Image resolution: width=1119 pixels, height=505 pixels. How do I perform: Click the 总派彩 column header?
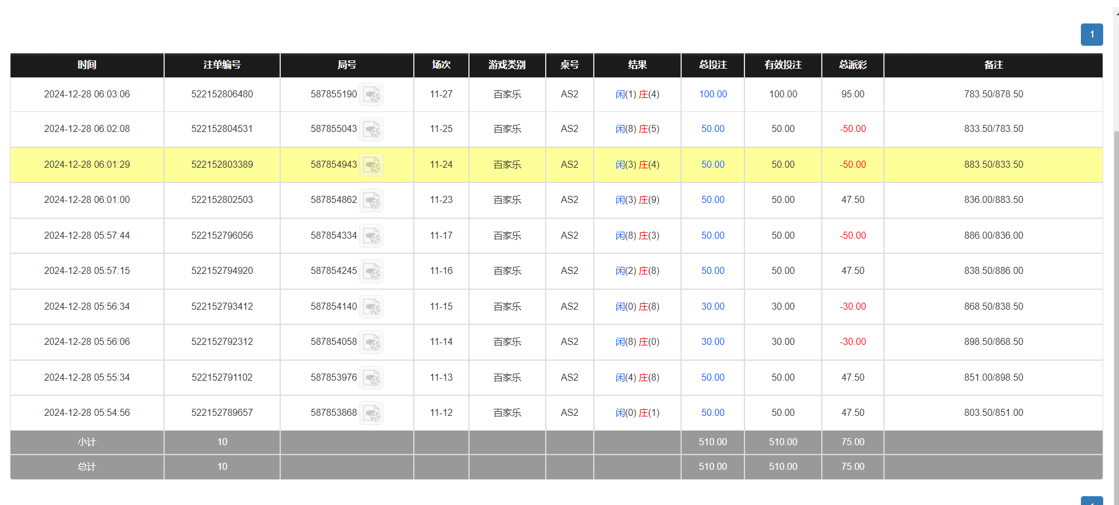(x=852, y=65)
